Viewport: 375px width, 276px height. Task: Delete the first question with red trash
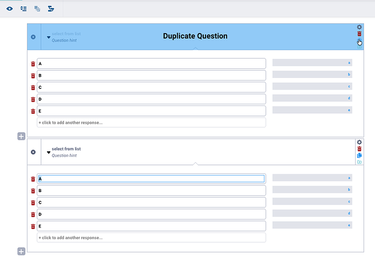pyautogui.click(x=359, y=34)
